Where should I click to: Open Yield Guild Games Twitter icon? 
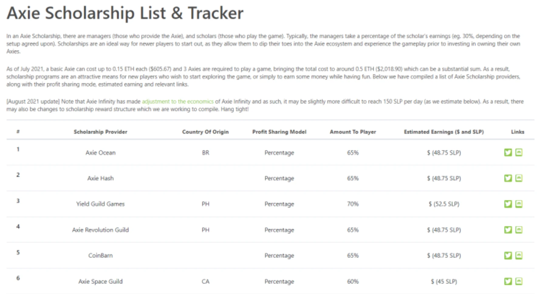[x=508, y=204]
